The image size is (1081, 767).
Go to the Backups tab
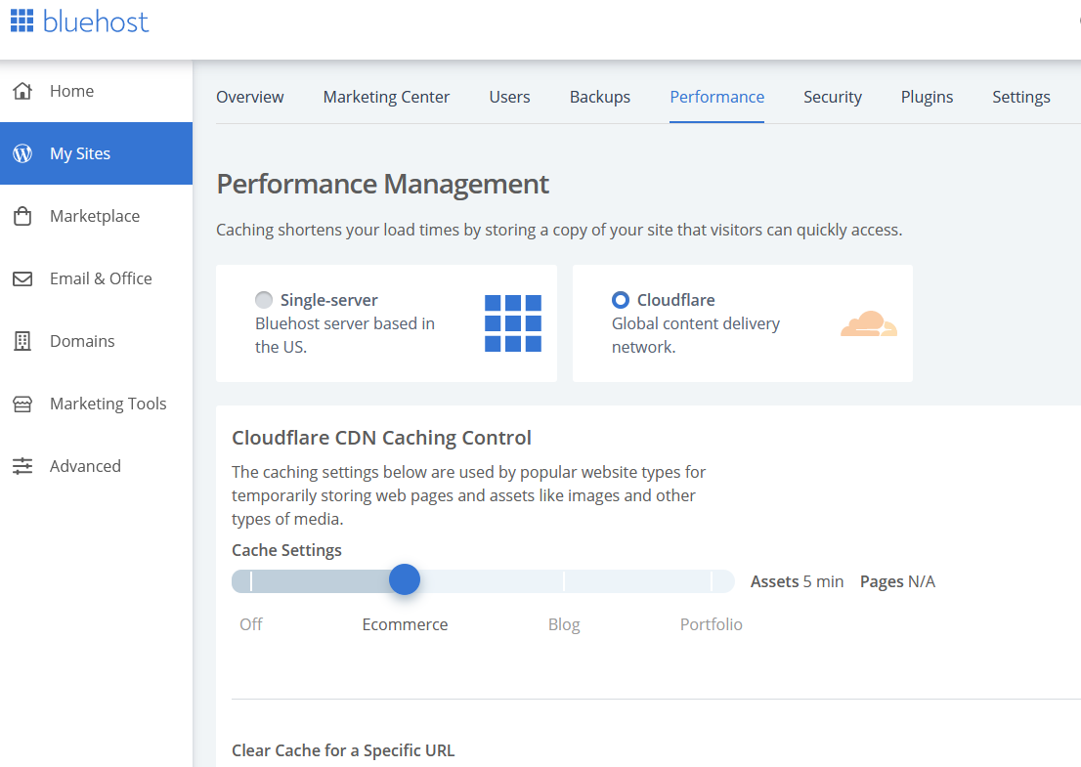pos(600,97)
